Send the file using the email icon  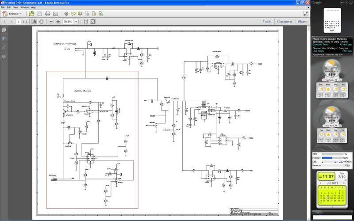pyautogui.click(x=55, y=14)
